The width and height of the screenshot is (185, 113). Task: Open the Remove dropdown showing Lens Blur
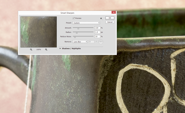80,42
